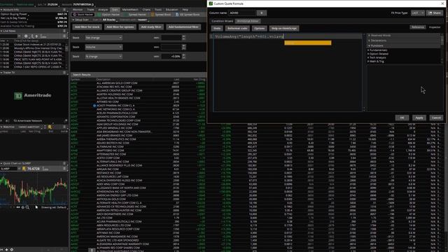Click the Live News settings gear icon

tap(26, 36)
